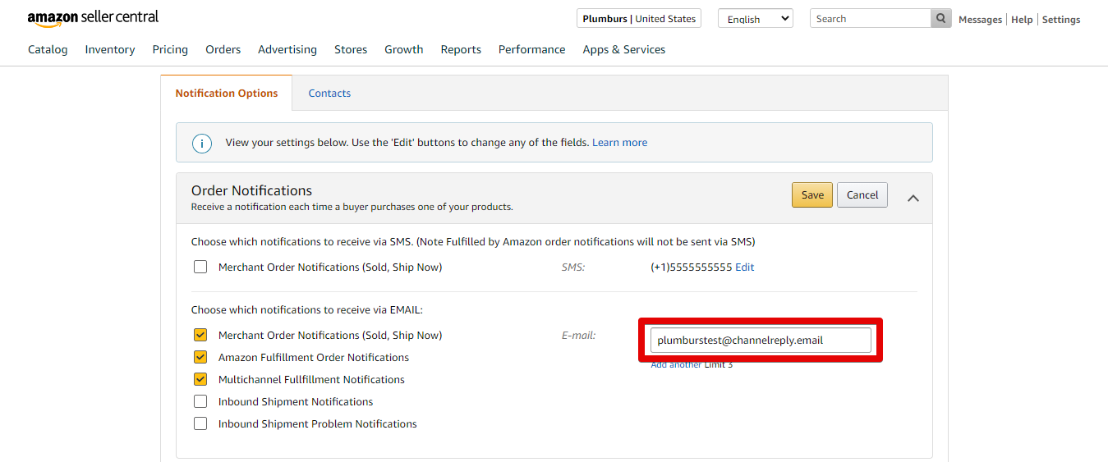Click the Order Notifications heading
This screenshot has width=1108, height=462.
(x=252, y=190)
